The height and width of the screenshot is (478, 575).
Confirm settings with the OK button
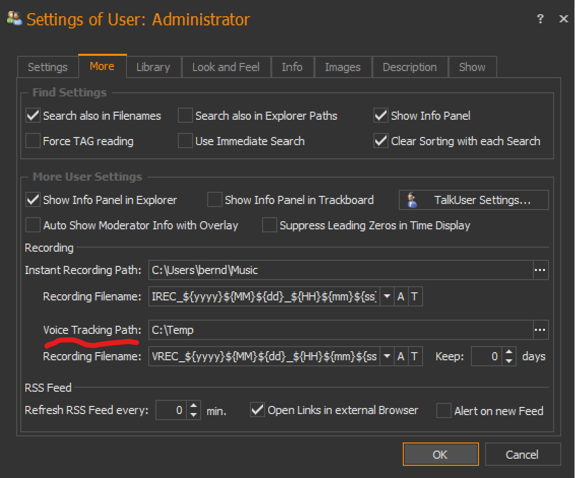pos(440,454)
